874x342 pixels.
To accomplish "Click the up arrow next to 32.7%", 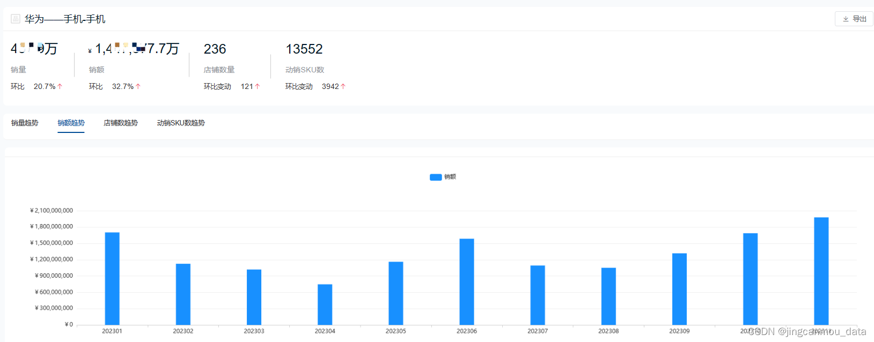I will (x=138, y=86).
